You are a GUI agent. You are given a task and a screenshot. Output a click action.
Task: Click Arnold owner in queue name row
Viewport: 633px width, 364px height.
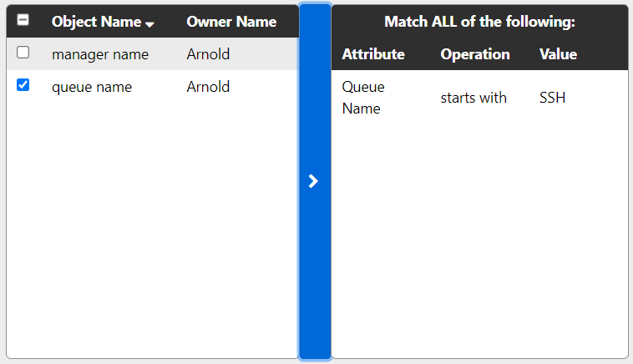[x=208, y=87]
